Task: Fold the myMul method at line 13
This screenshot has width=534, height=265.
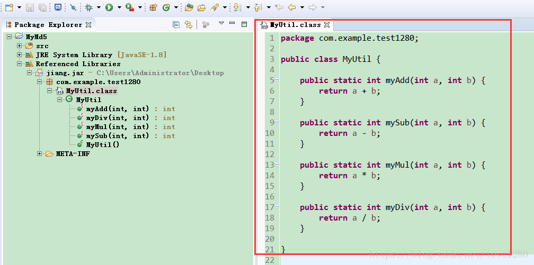Action: (277, 164)
